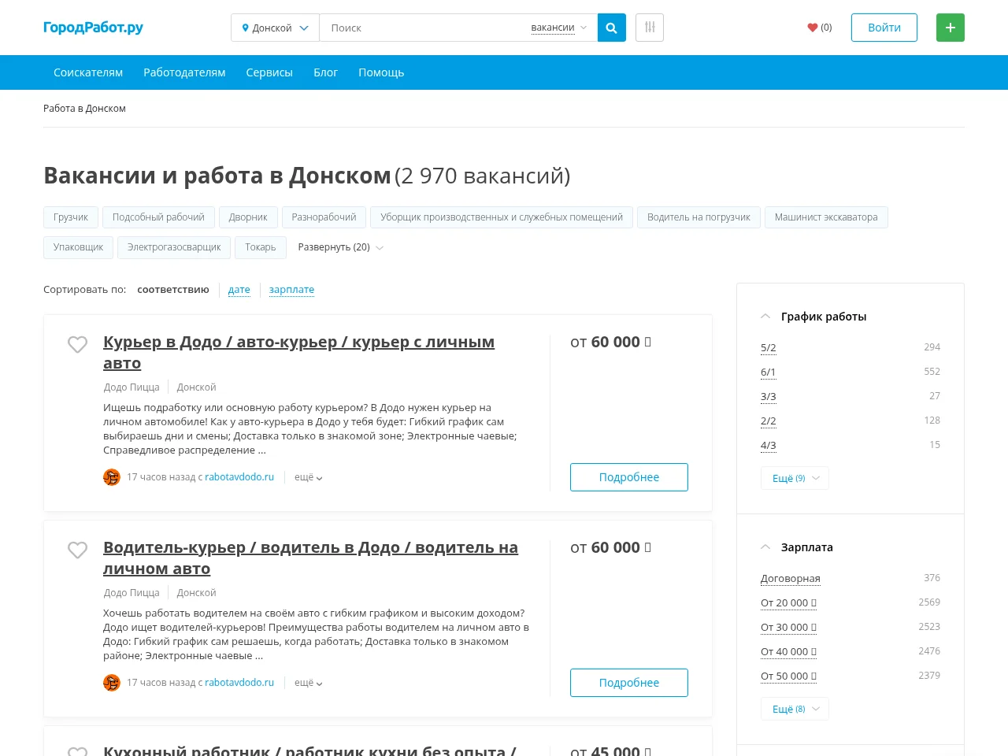Expand Развернуть (20) tag list
The image size is (1008, 756).
coord(341,247)
